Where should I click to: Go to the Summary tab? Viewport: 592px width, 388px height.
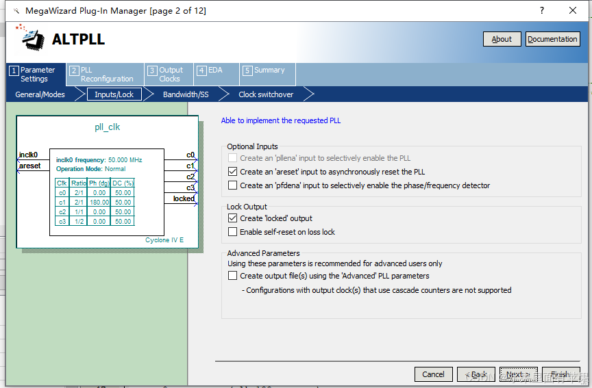[267, 75]
